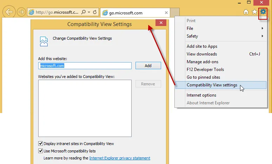Close the go.microsoft.com tab
The height and width of the screenshot is (164, 272).
pos(166,13)
